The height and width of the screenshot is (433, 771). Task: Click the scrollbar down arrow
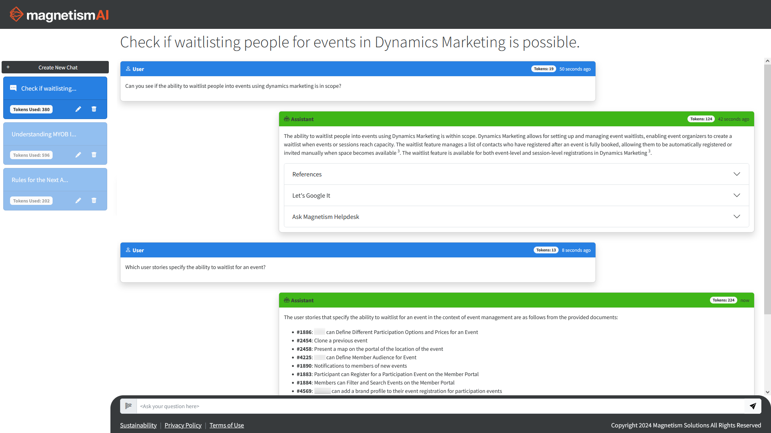coord(767,392)
